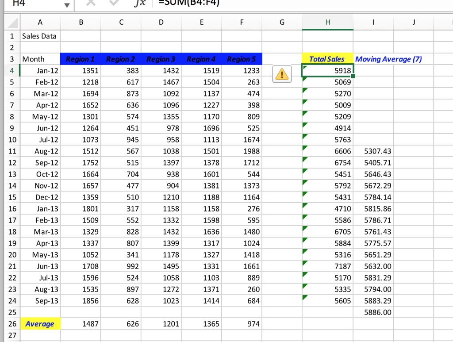Select the Region 1 header cell

pyautogui.click(x=81, y=59)
